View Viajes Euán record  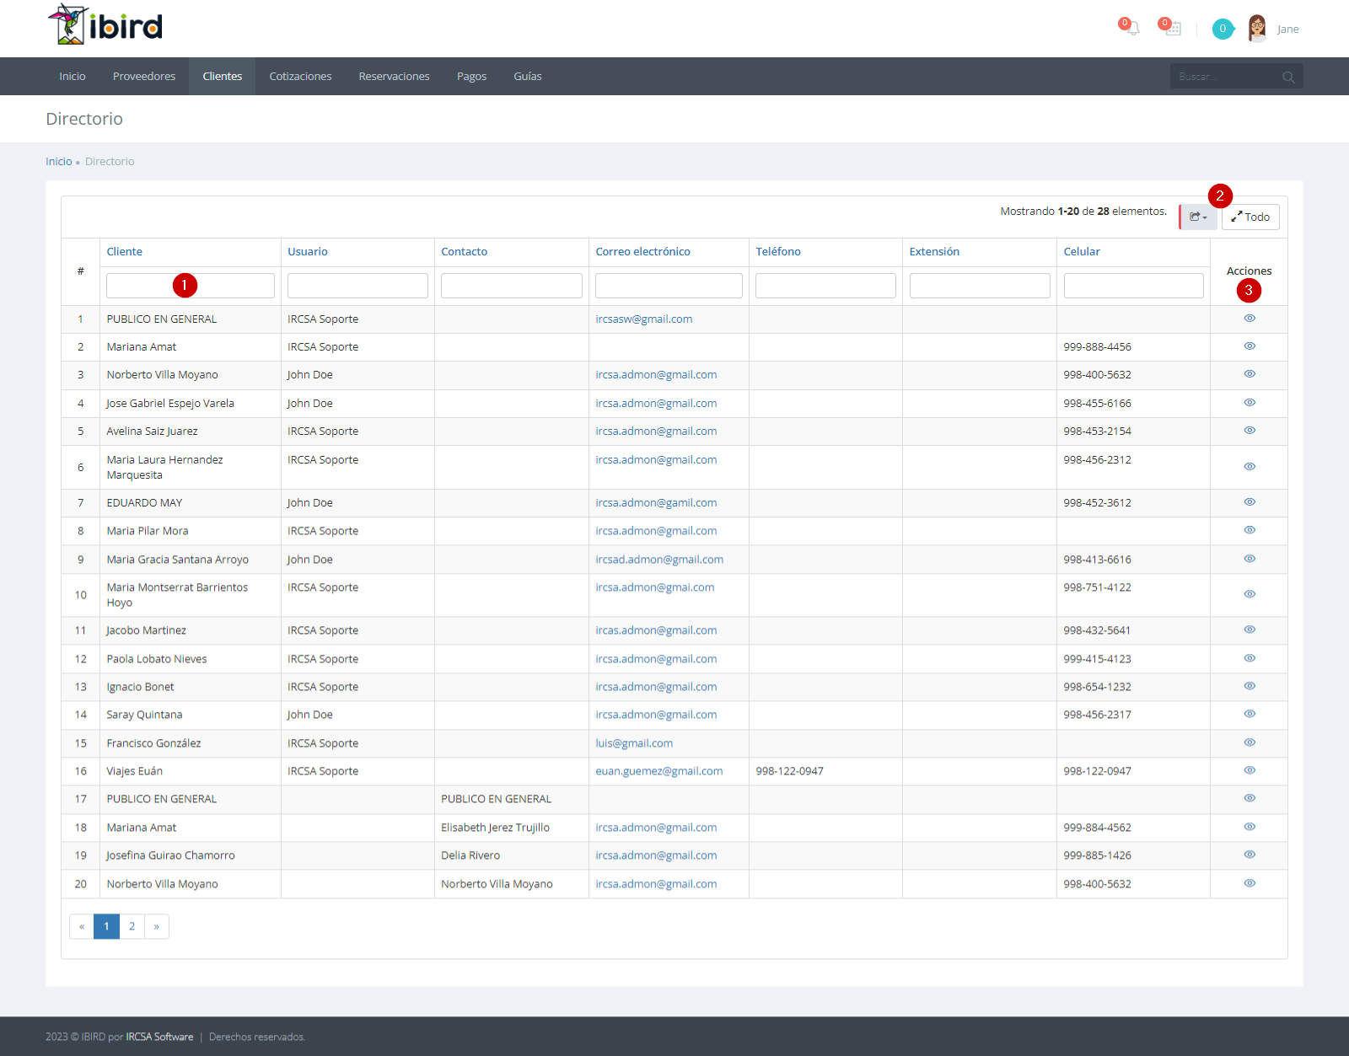tap(1250, 770)
